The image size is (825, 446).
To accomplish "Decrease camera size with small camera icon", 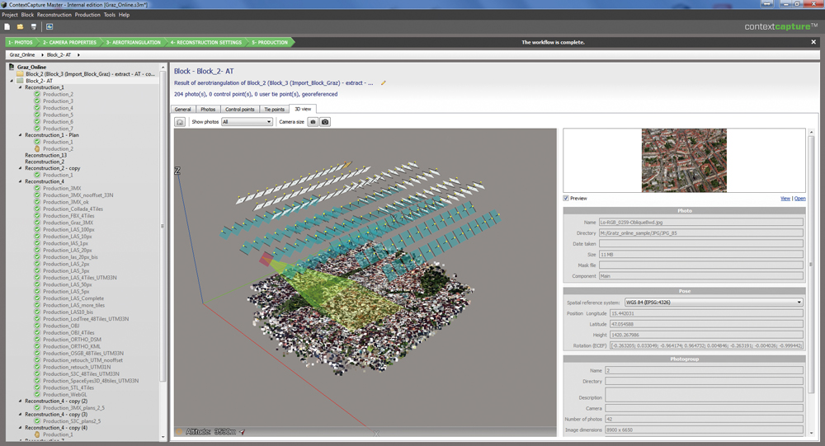I will coord(313,122).
